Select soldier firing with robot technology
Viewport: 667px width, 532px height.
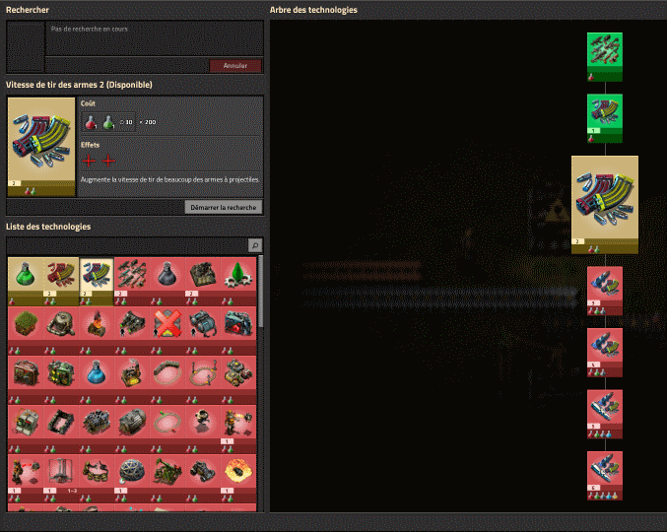pyautogui.click(x=238, y=430)
